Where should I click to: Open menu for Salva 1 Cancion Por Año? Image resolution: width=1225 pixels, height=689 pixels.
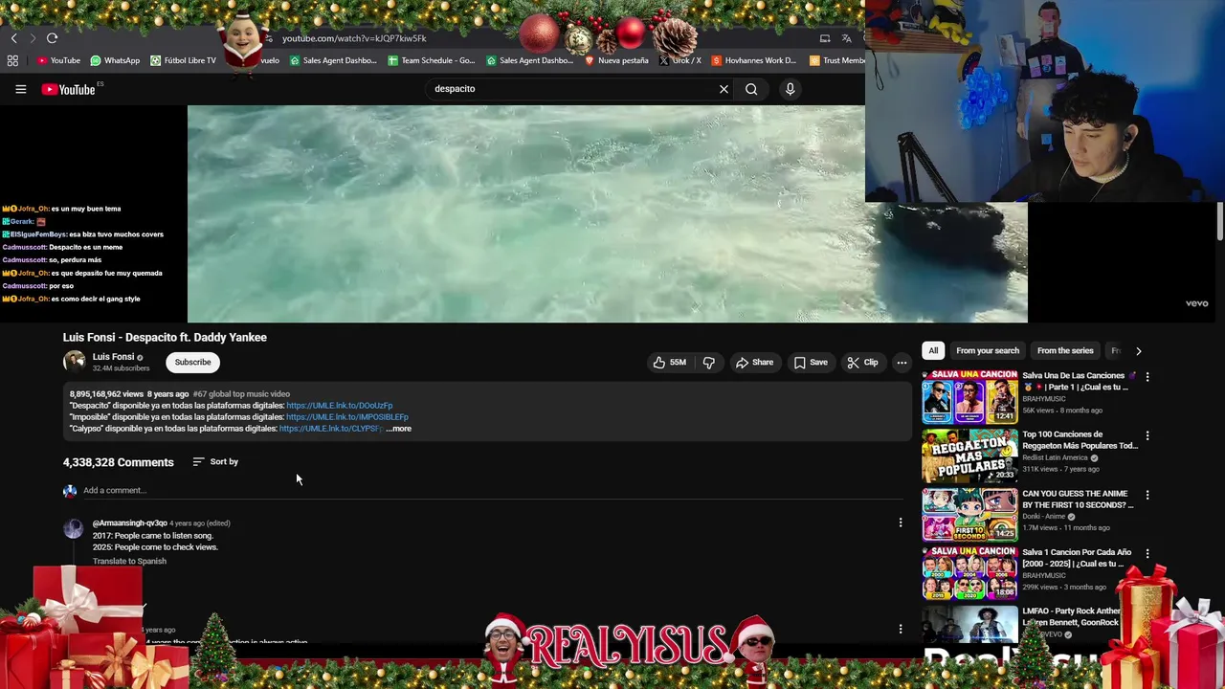[x=1147, y=553]
